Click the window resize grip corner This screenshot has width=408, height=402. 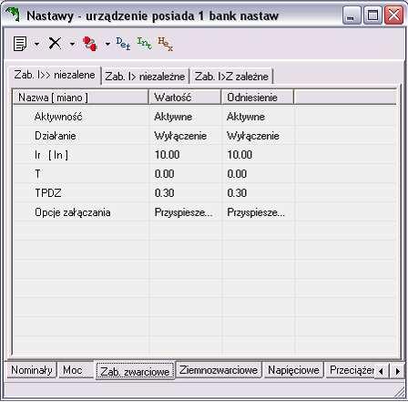tap(400, 392)
